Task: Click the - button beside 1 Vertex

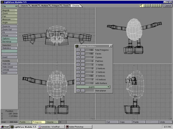Action: pyautogui.click(x=83, y=65)
